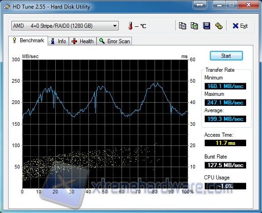
Task: Click the double-arrow title bar button
Action: 200,5
